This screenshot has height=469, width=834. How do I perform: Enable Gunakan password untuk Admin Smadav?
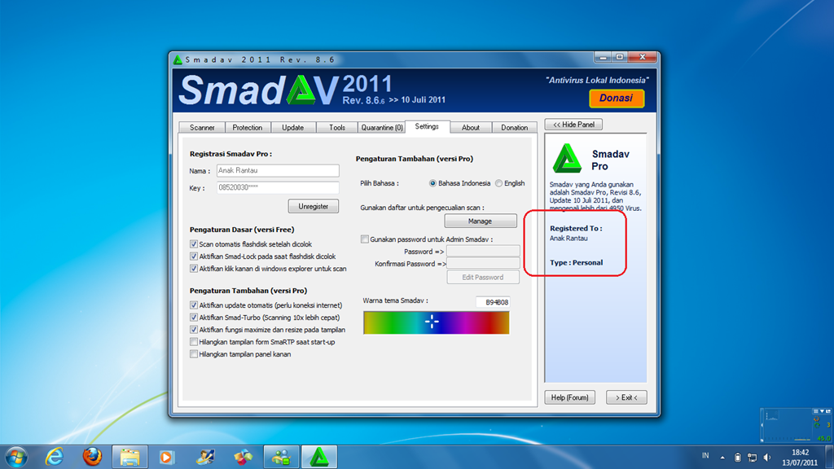(364, 239)
